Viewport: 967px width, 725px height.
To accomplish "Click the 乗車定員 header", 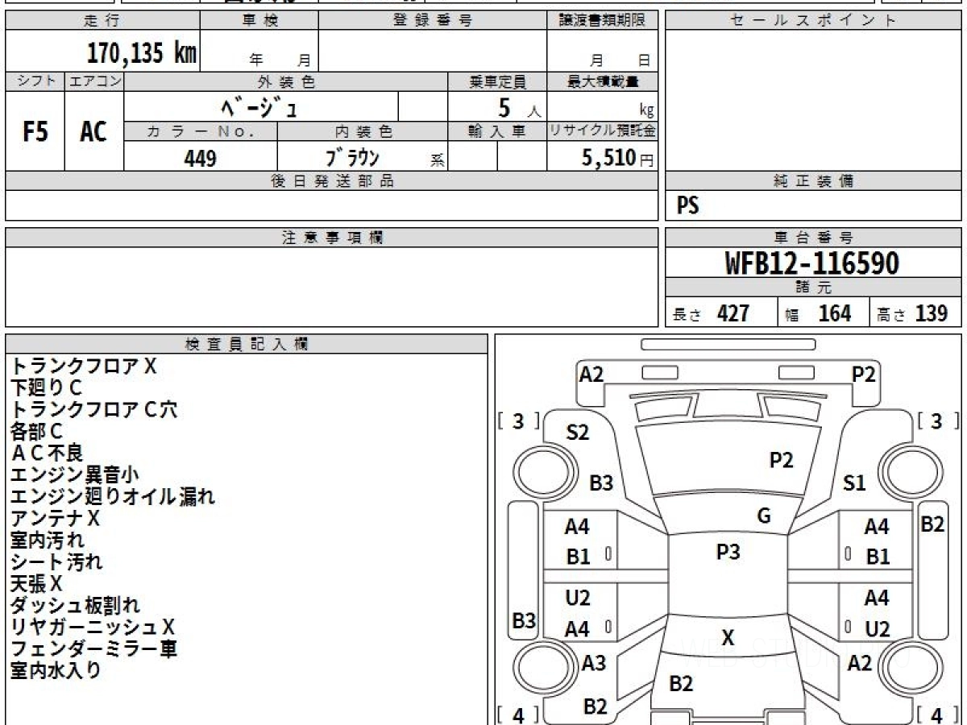I will [497, 82].
